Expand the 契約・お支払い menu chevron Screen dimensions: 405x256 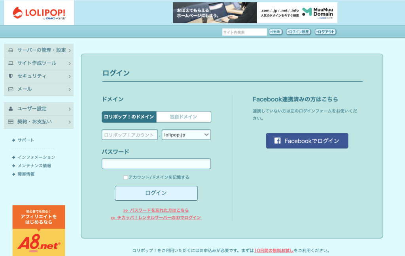[x=70, y=122]
